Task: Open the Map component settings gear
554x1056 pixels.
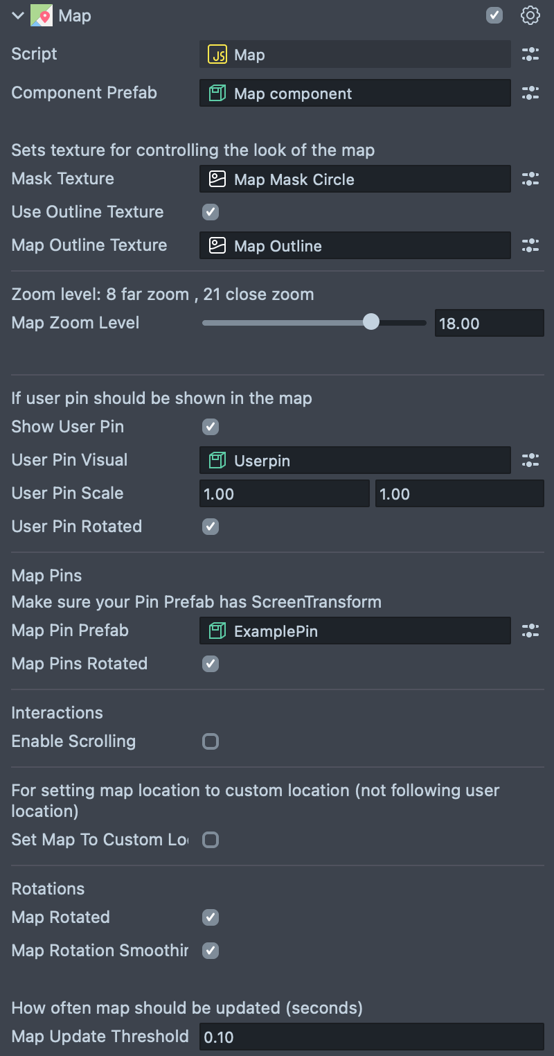Action: click(x=530, y=15)
